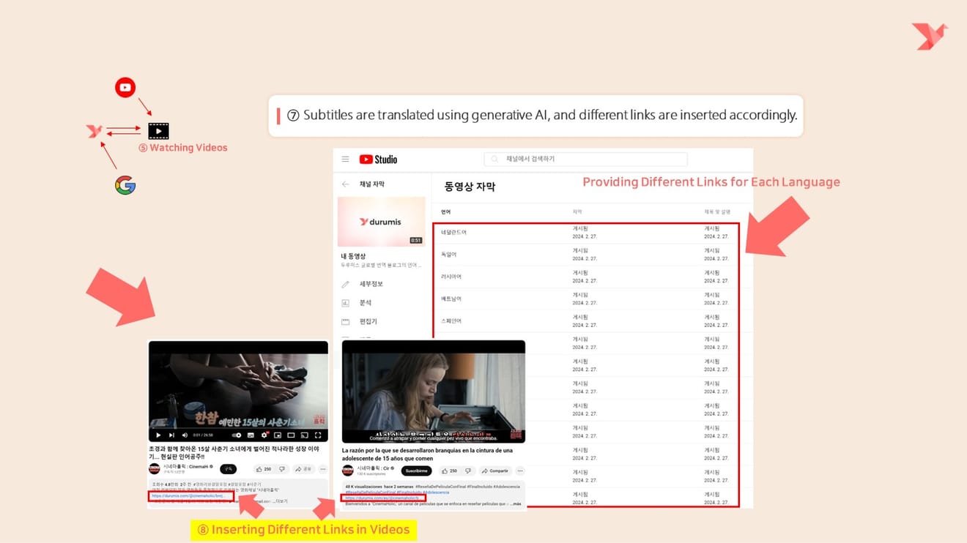Switch Korean video to theater mode
Viewport: 967px width, 543px height.
click(291, 435)
